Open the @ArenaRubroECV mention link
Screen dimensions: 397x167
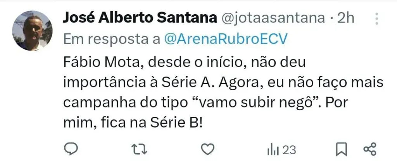(x=226, y=39)
